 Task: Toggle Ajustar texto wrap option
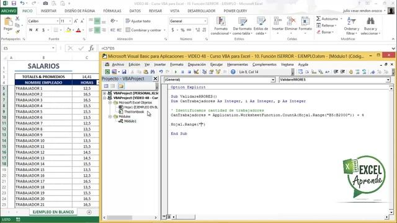point(138,21)
